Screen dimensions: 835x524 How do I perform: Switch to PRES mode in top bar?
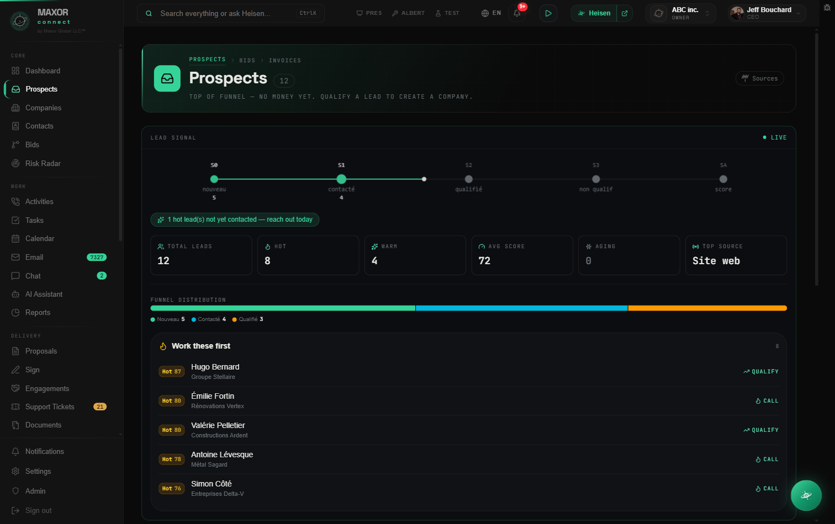point(369,13)
